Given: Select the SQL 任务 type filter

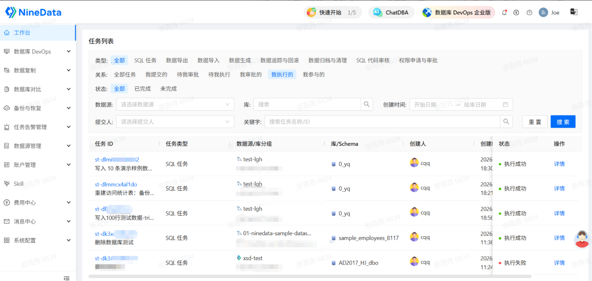Looking at the screenshot, I should coord(145,60).
